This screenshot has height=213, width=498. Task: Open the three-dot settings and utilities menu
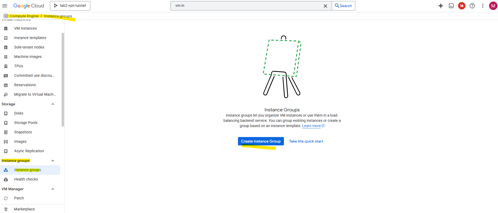point(483,6)
